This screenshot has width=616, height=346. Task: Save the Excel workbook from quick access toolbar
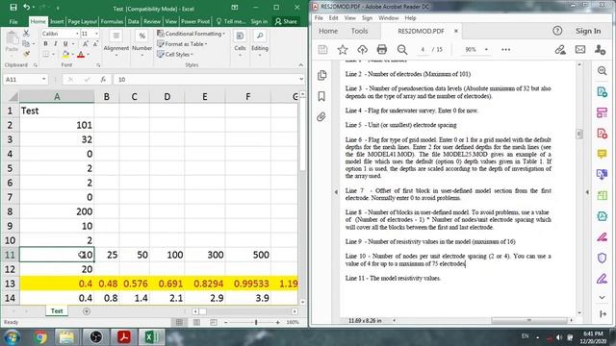click(x=13, y=7)
